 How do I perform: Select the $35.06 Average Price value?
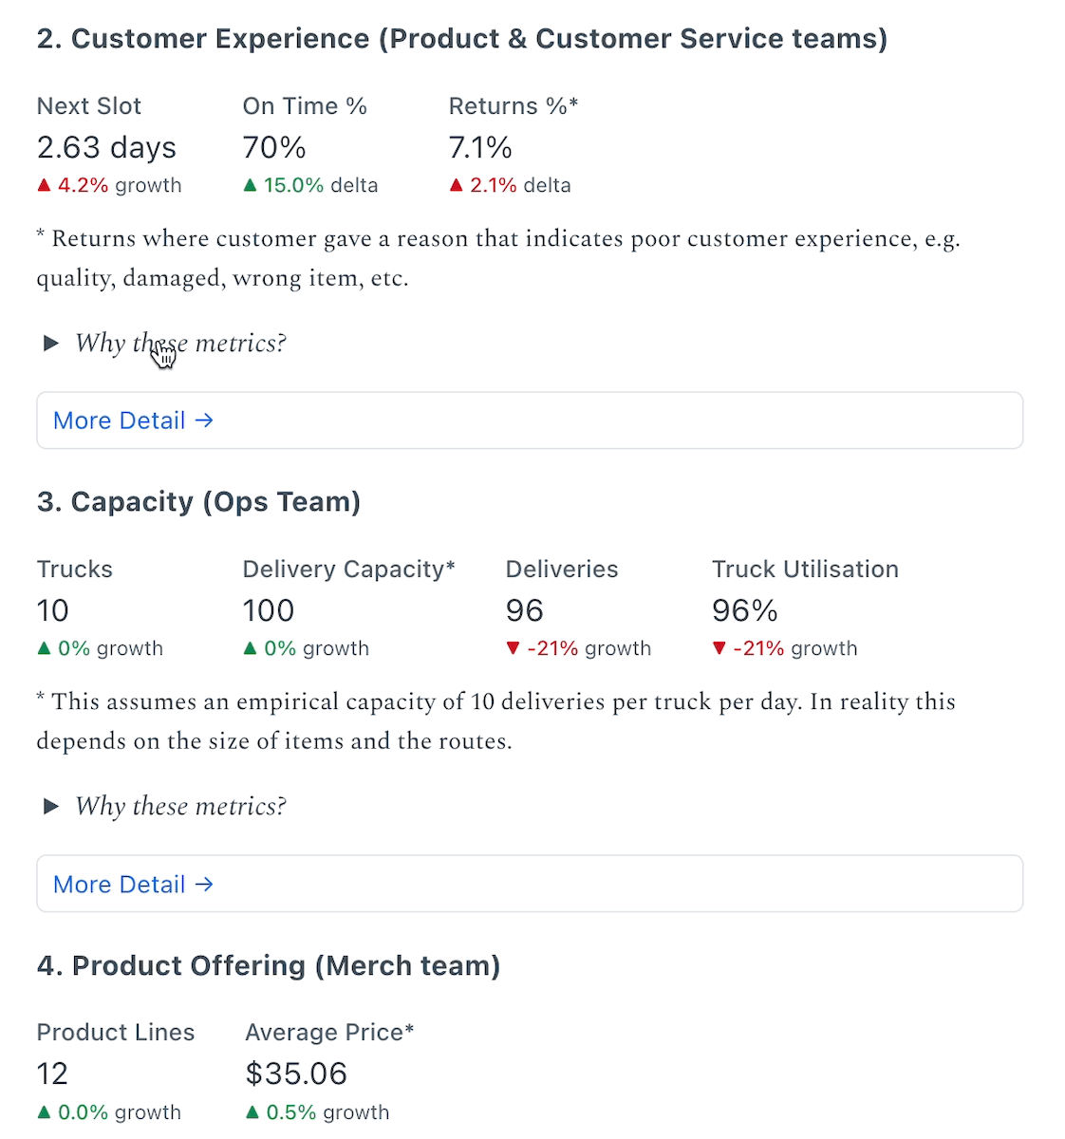tap(296, 1074)
